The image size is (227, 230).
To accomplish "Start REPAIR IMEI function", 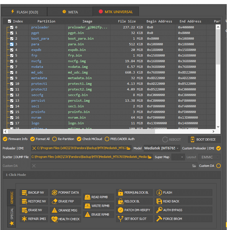I will (x=34, y=219).
